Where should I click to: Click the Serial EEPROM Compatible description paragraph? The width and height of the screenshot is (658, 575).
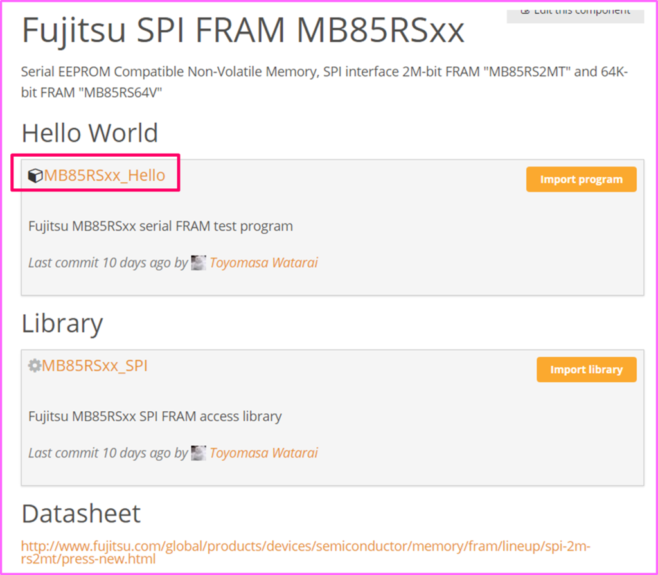(x=325, y=82)
